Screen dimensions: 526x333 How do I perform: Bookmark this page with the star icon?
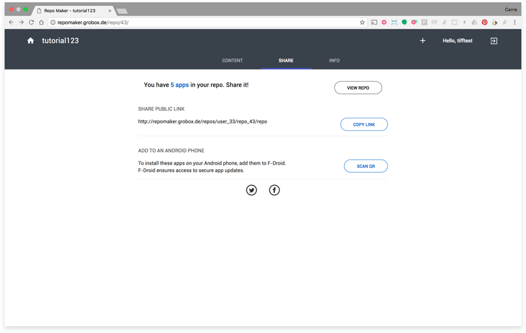tap(362, 22)
